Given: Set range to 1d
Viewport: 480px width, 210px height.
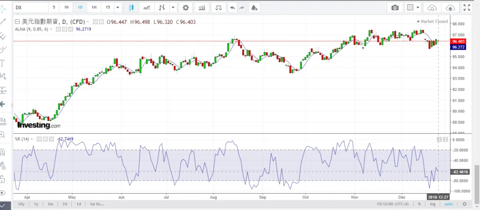Looking at the screenshot, I should [x=79, y=204].
